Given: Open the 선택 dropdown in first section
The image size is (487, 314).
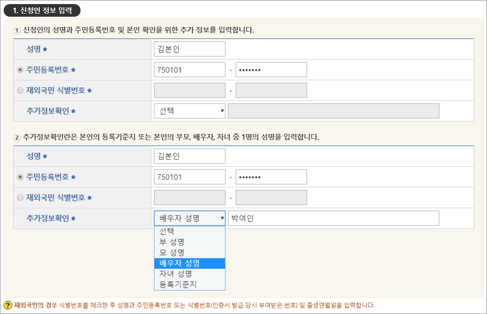Looking at the screenshot, I should 189,111.
